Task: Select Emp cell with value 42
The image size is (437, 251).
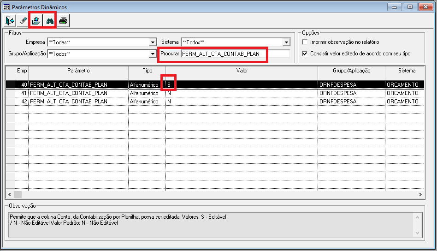Action: [22, 102]
